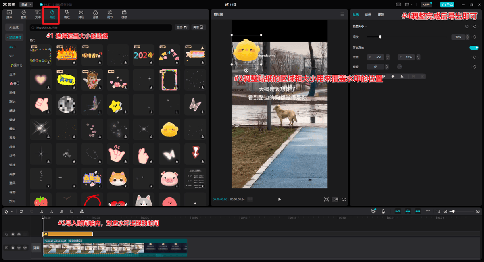Image resolution: width=484 pixels, height=262 pixels.
Task: Enter fullscreen preview in the player
Action: point(344,199)
